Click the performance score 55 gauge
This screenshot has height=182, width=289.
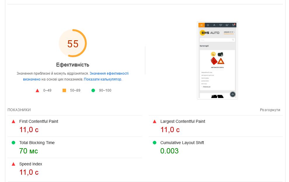tap(73, 43)
